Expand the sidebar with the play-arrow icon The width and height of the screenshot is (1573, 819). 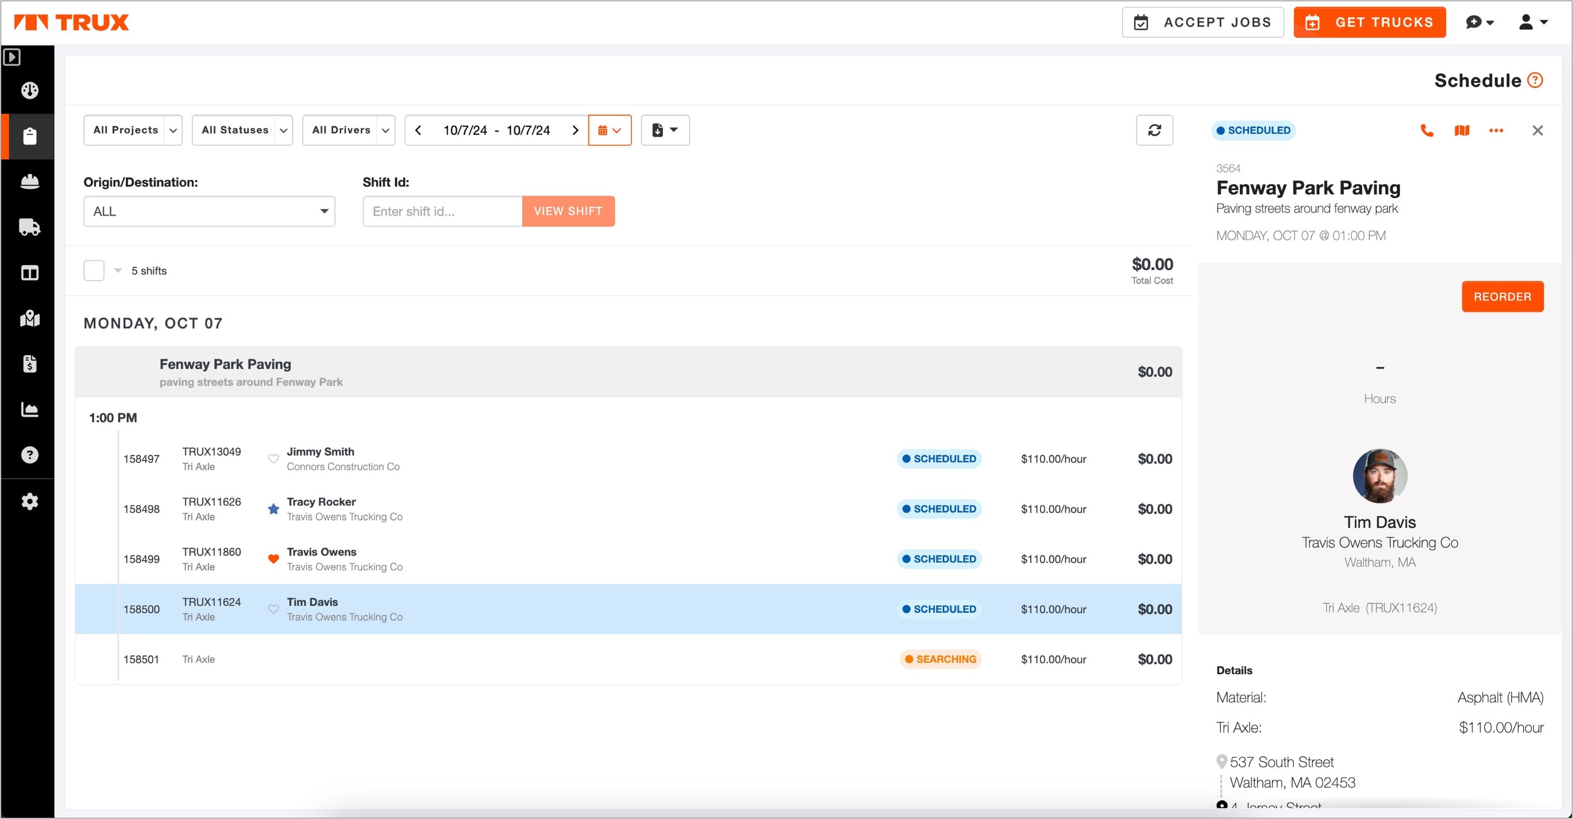click(11, 57)
